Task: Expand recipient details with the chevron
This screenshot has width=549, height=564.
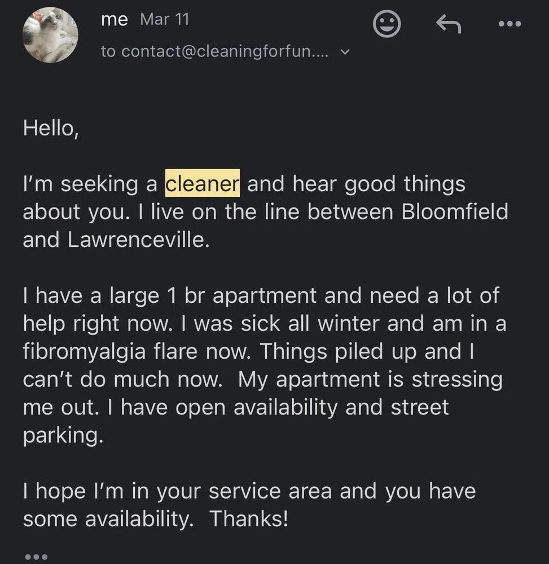Action: 345,52
